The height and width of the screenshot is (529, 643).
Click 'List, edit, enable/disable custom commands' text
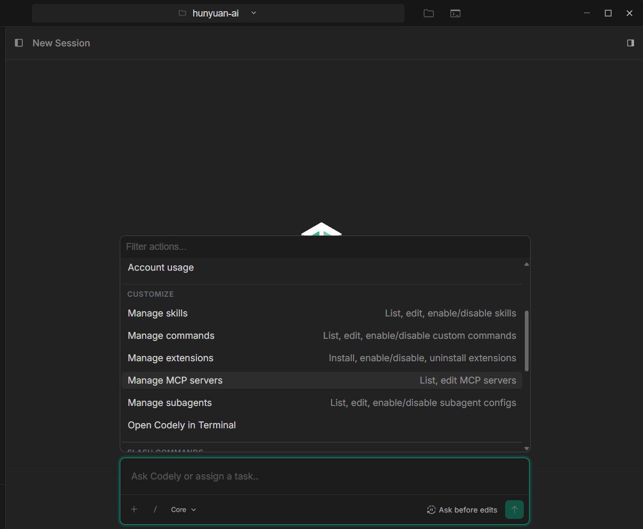[419, 336]
